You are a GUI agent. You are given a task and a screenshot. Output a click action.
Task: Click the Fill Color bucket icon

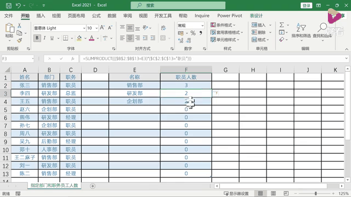79,38
